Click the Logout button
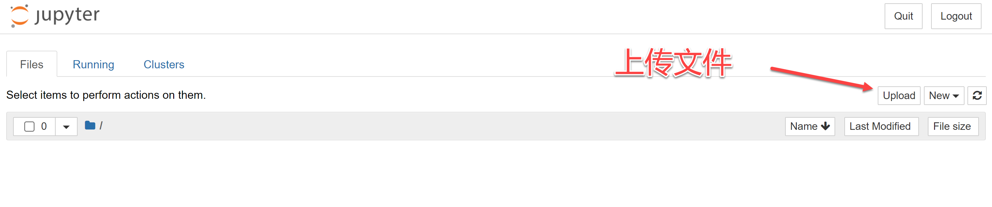 [956, 16]
